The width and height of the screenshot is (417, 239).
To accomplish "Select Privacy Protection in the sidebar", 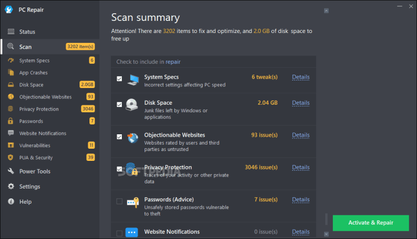I will coord(50,109).
